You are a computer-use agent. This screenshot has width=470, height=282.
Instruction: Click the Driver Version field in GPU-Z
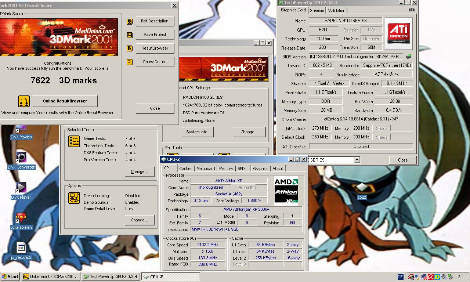pyautogui.click(x=361, y=119)
